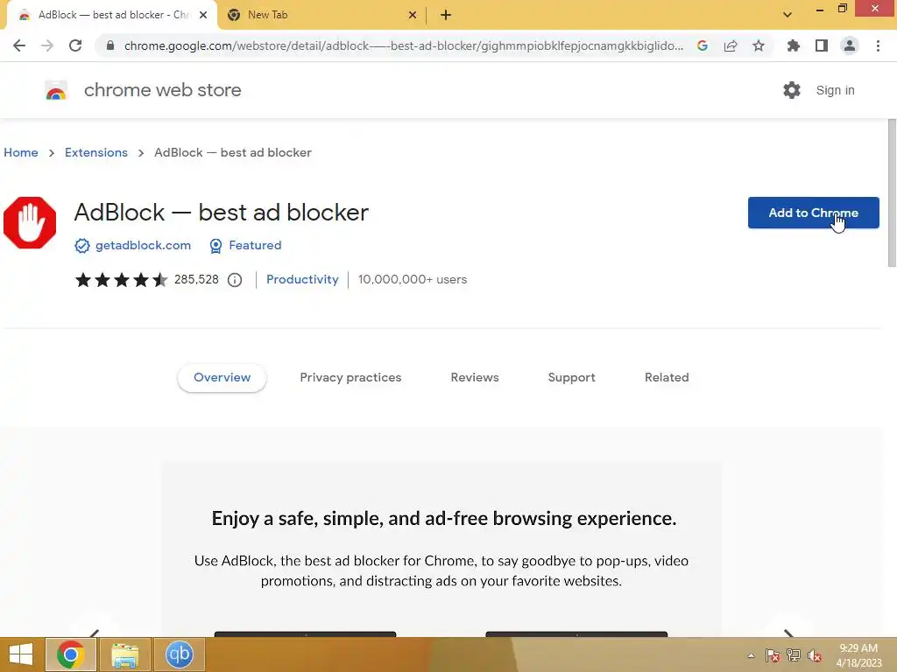
Task: Click the muted volume tray icon
Action: click(x=815, y=655)
